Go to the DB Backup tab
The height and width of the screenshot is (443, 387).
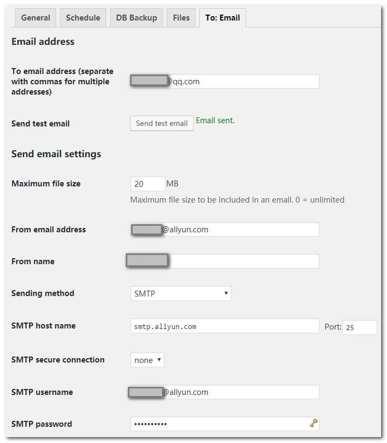(x=137, y=18)
